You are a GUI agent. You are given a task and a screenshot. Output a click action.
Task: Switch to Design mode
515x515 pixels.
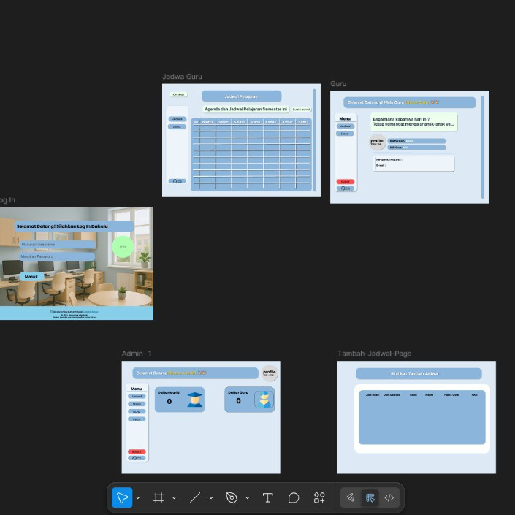370,497
